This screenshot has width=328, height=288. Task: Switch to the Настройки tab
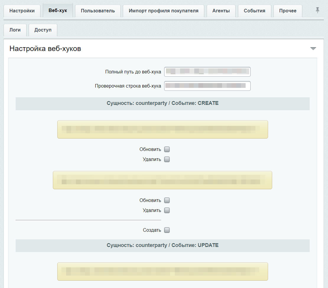(22, 11)
